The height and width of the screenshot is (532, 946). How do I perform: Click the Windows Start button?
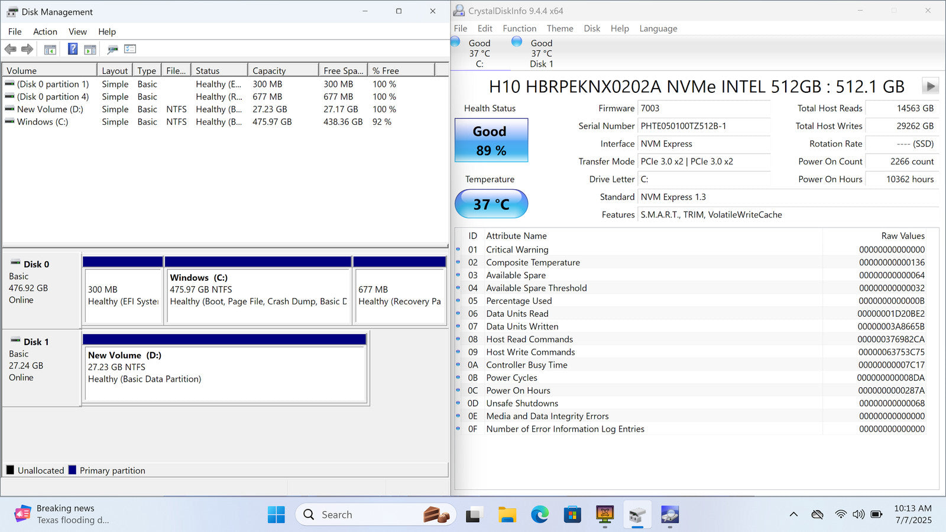click(x=276, y=515)
